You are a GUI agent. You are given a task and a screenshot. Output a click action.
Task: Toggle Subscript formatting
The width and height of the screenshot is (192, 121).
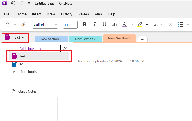[x=156, y=25]
